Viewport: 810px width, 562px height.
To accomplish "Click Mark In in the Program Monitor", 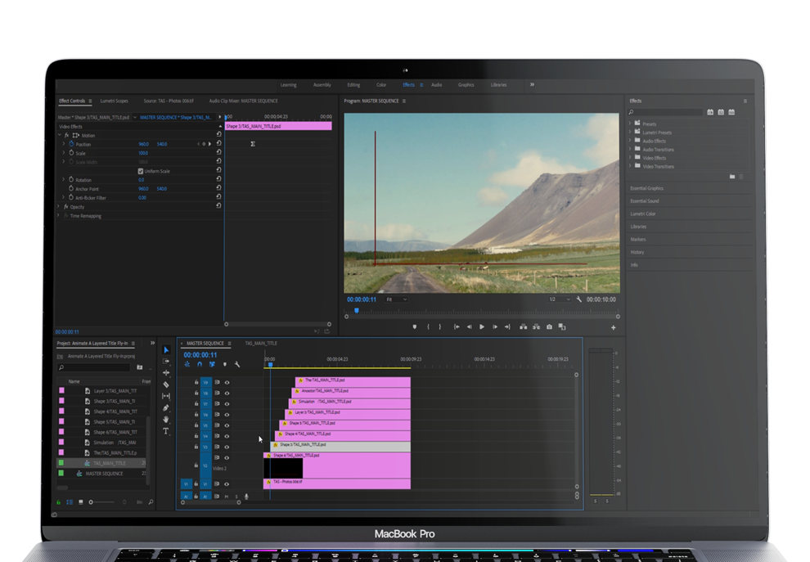I will (428, 327).
